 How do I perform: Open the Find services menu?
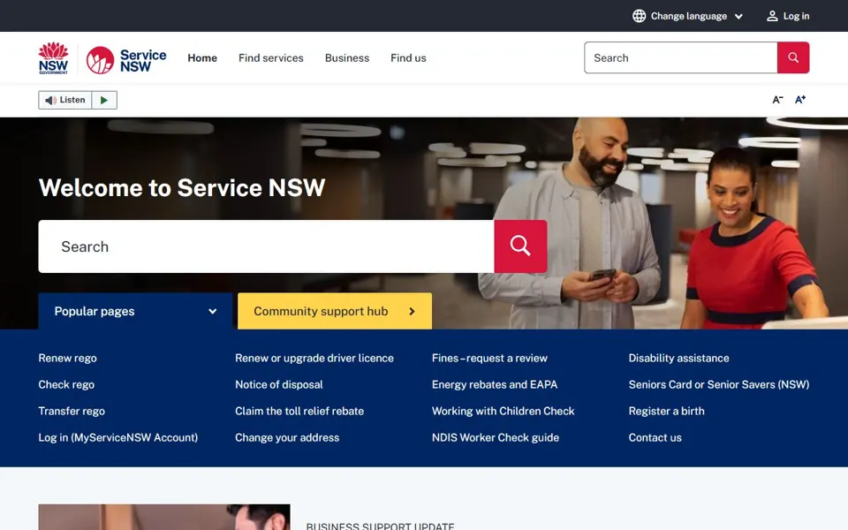pyautogui.click(x=271, y=58)
